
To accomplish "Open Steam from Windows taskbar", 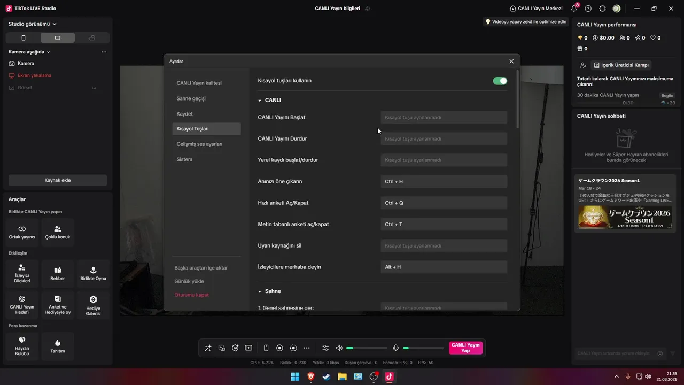I will coord(326,376).
